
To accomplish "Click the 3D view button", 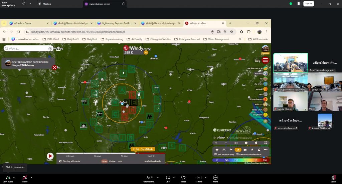I will click(x=236, y=143).
